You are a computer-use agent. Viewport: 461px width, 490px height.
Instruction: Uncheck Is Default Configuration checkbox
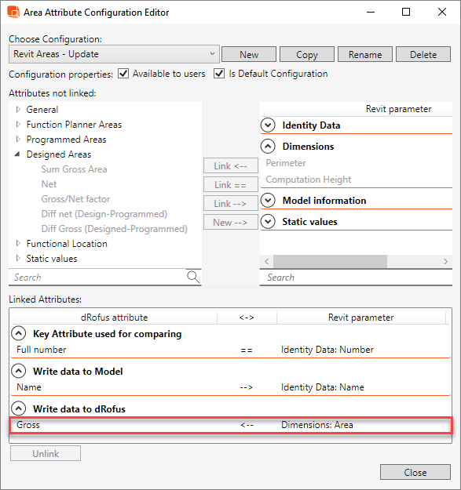tap(219, 74)
